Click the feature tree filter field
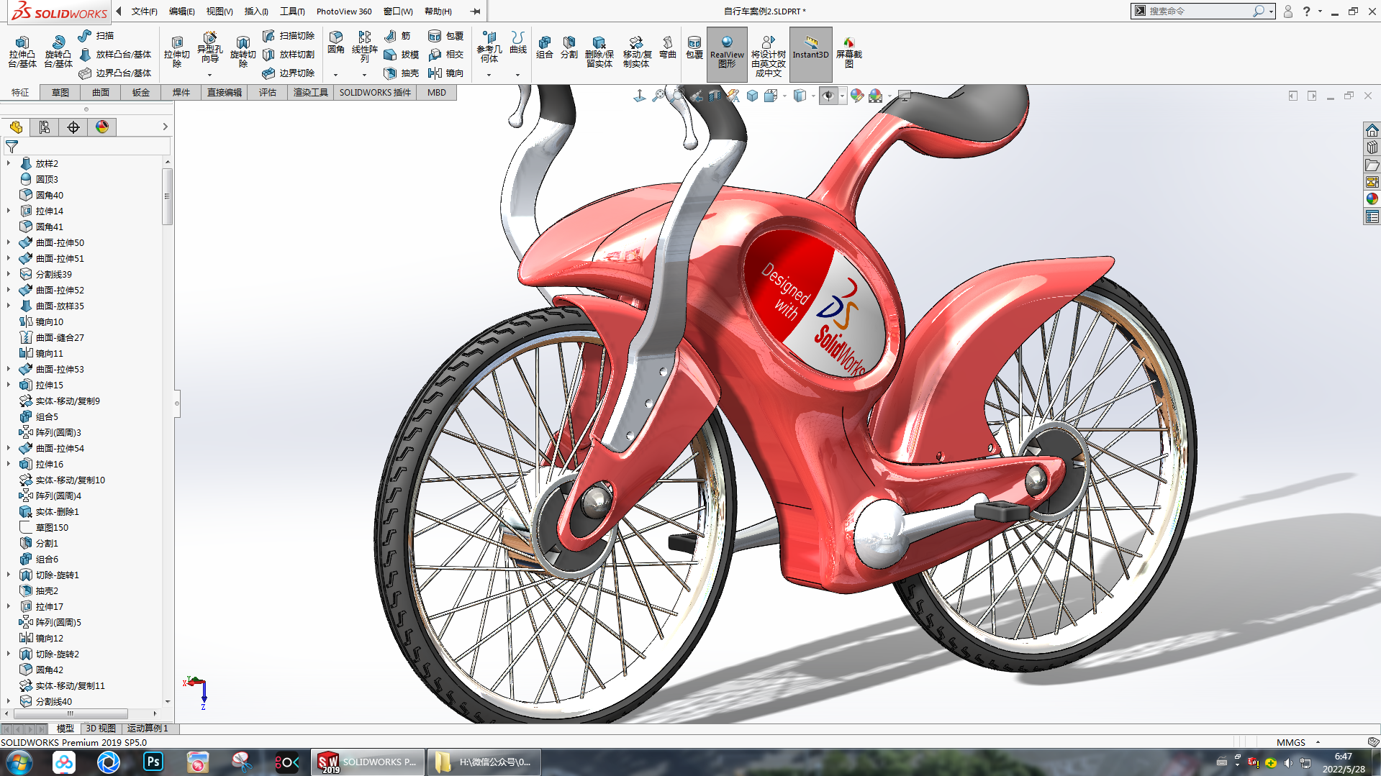 pos(86,146)
